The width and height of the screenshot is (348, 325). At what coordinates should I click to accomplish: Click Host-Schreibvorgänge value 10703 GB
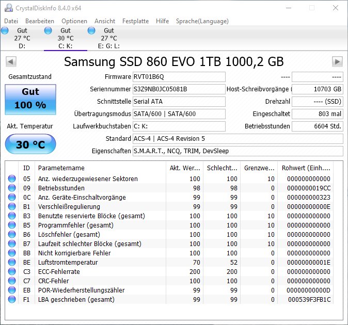[318, 89]
